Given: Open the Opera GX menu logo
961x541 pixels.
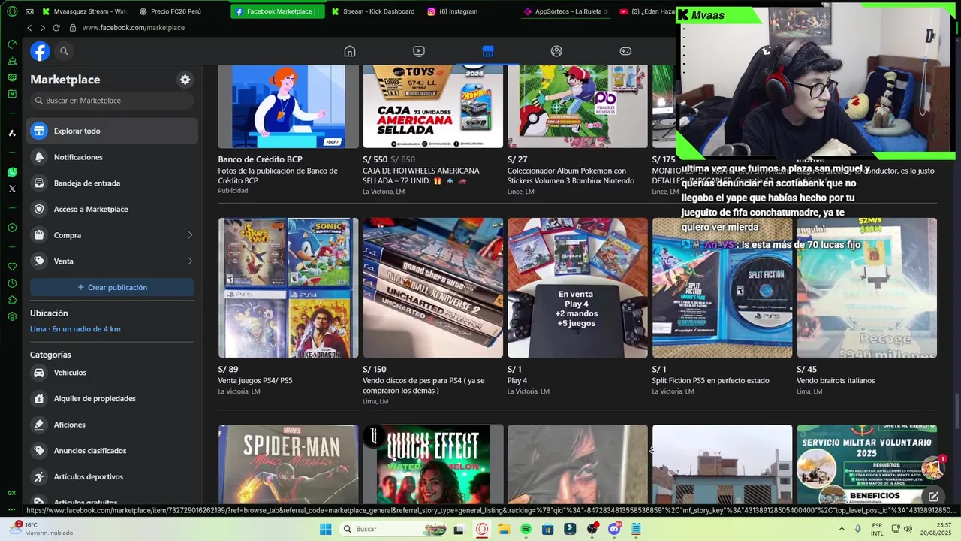Looking at the screenshot, I should [x=12, y=11].
